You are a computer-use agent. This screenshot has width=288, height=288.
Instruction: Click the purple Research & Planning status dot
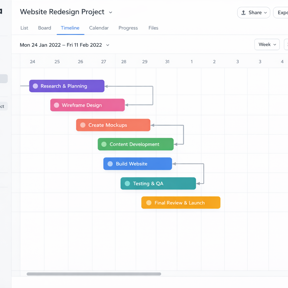click(x=35, y=86)
